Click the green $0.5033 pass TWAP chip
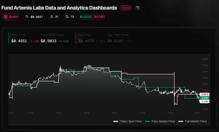Screen dimensions: 219x132 [x=85, y=17]
